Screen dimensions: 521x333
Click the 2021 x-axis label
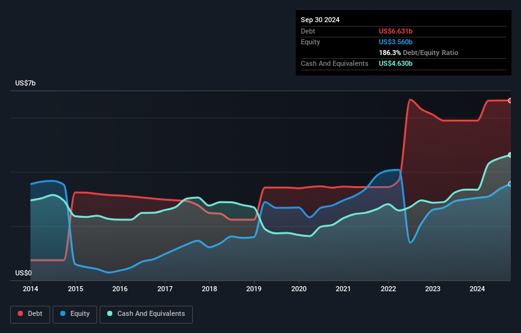pyautogui.click(x=343, y=289)
